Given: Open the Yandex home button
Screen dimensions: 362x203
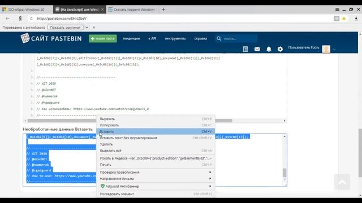Looking at the screenshot, I should pyautogui.click(x=20, y=19).
